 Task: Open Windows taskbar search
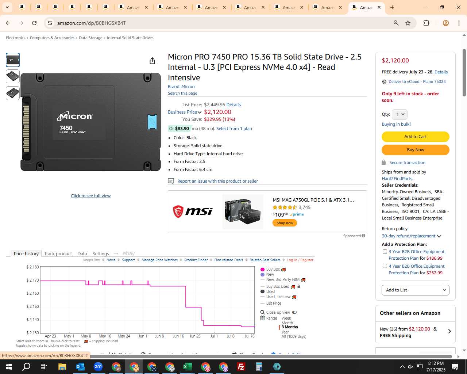(26, 367)
